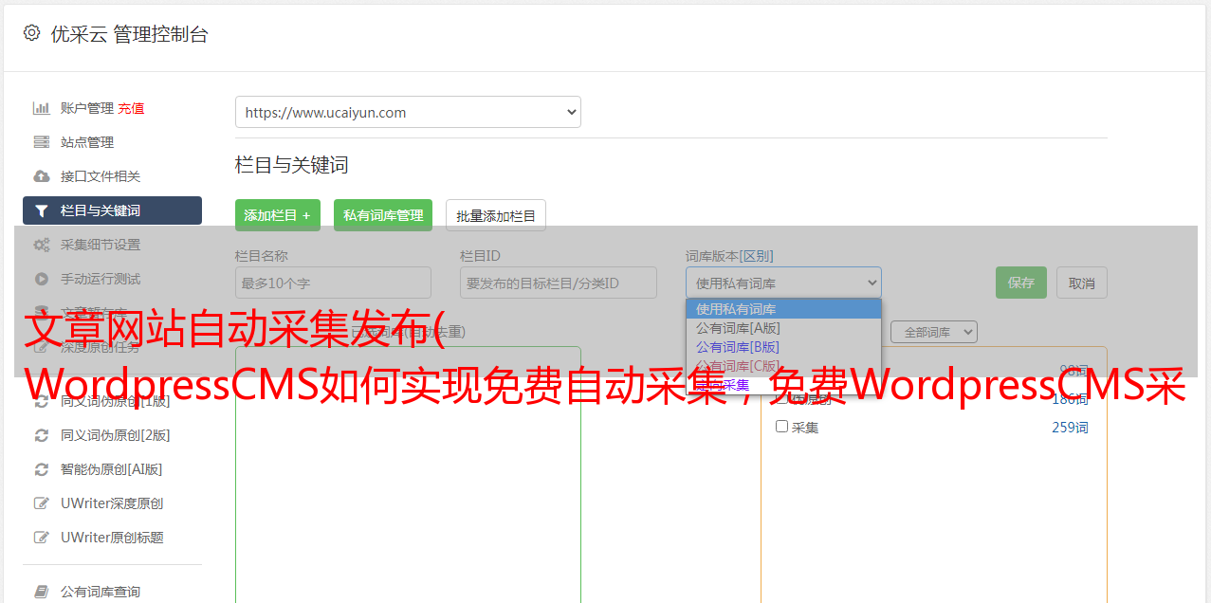This screenshot has height=603, width=1211.
Task: Click the refresh icon of 智能伪原创[AI版]
Action: tap(42, 469)
